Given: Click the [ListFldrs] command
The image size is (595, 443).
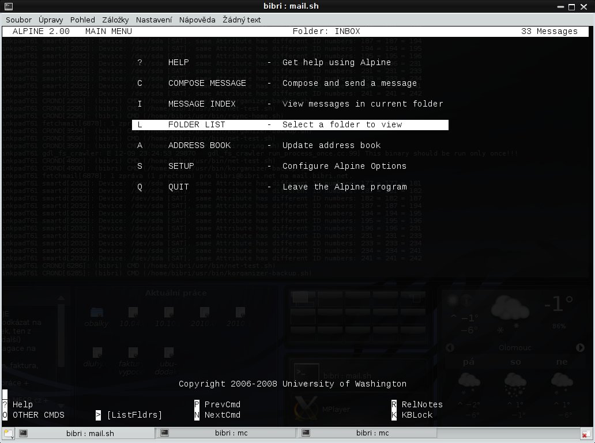Looking at the screenshot, I should point(129,415).
